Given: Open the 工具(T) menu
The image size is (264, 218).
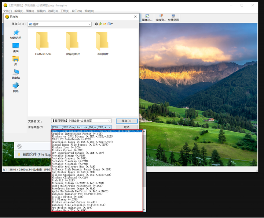Looking at the screenshot, I should click(65, 11).
